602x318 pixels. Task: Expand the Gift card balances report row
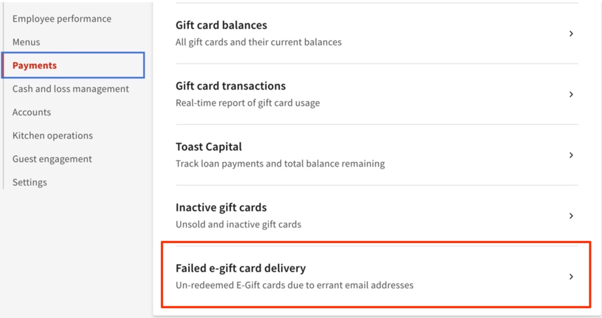click(571, 34)
